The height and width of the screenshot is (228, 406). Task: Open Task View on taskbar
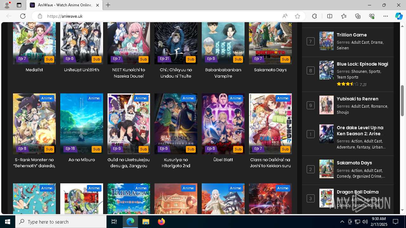114,222
